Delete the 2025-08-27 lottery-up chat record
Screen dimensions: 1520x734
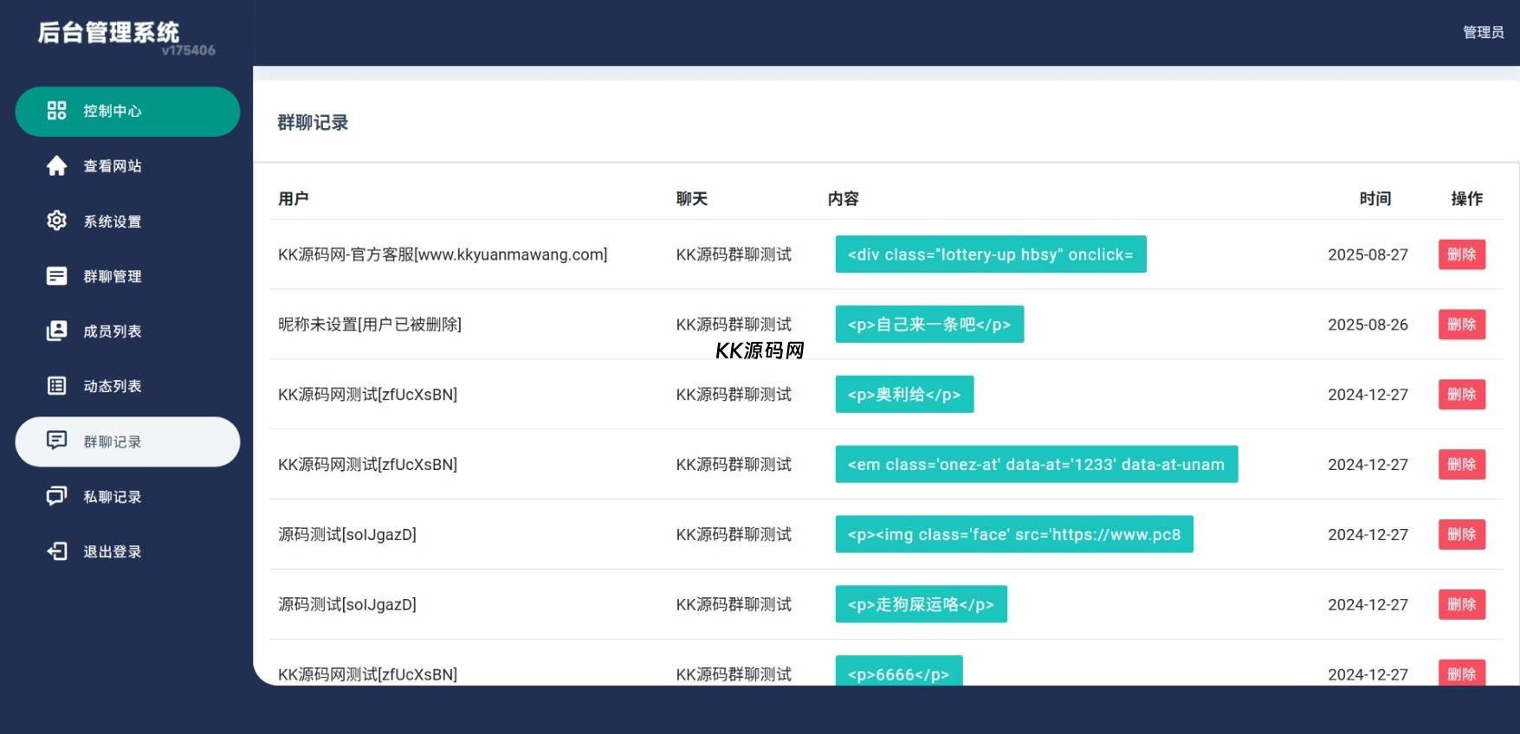1461,254
